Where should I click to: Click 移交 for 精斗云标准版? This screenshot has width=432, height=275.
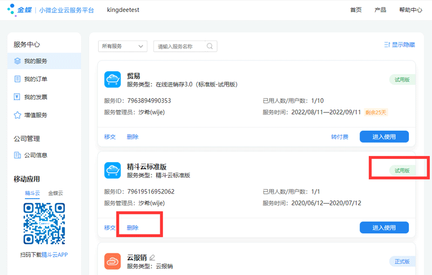(x=110, y=227)
